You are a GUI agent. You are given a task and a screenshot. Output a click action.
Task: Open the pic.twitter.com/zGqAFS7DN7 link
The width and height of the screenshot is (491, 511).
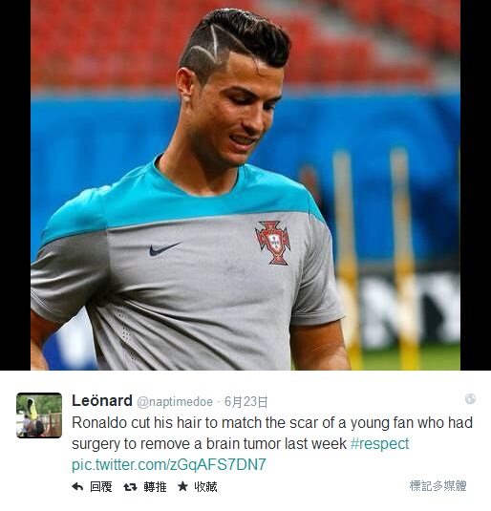(169, 464)
